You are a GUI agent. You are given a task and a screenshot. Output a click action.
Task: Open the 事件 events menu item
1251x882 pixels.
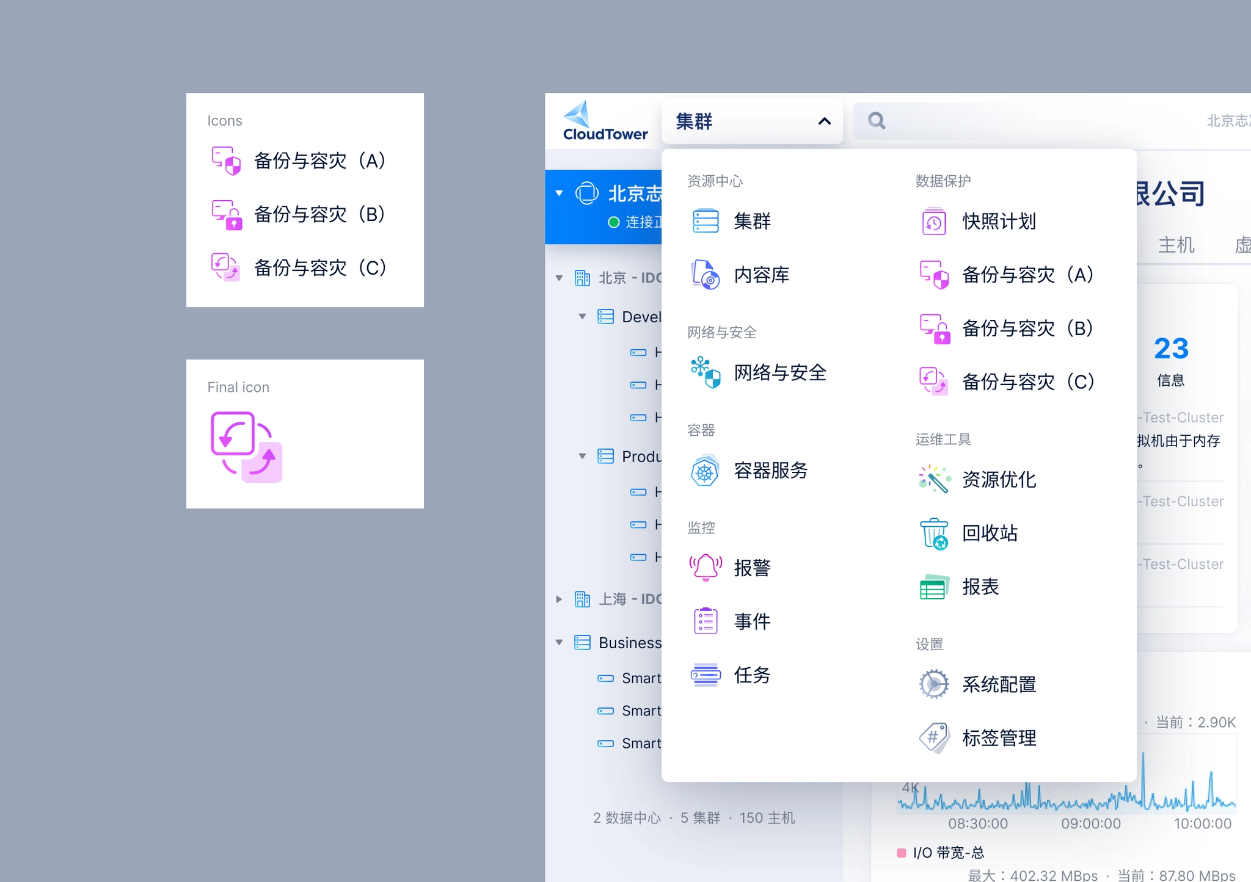tap(751, 621)
